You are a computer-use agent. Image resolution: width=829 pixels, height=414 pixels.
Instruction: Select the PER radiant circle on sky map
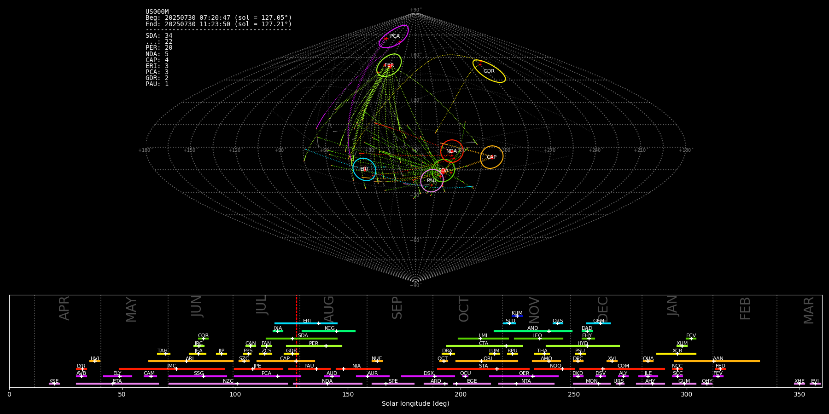[389, 65]
